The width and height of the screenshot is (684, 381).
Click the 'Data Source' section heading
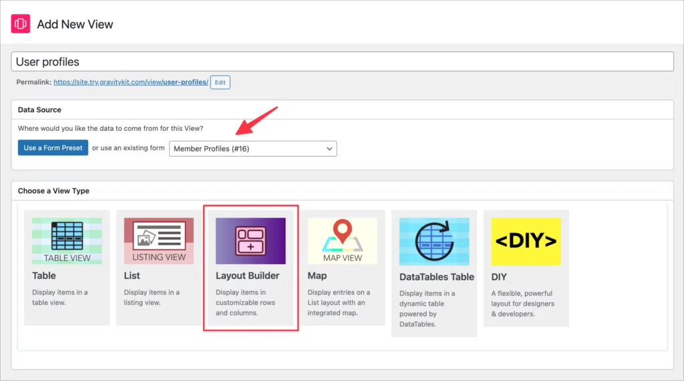[x=39, y=110]
